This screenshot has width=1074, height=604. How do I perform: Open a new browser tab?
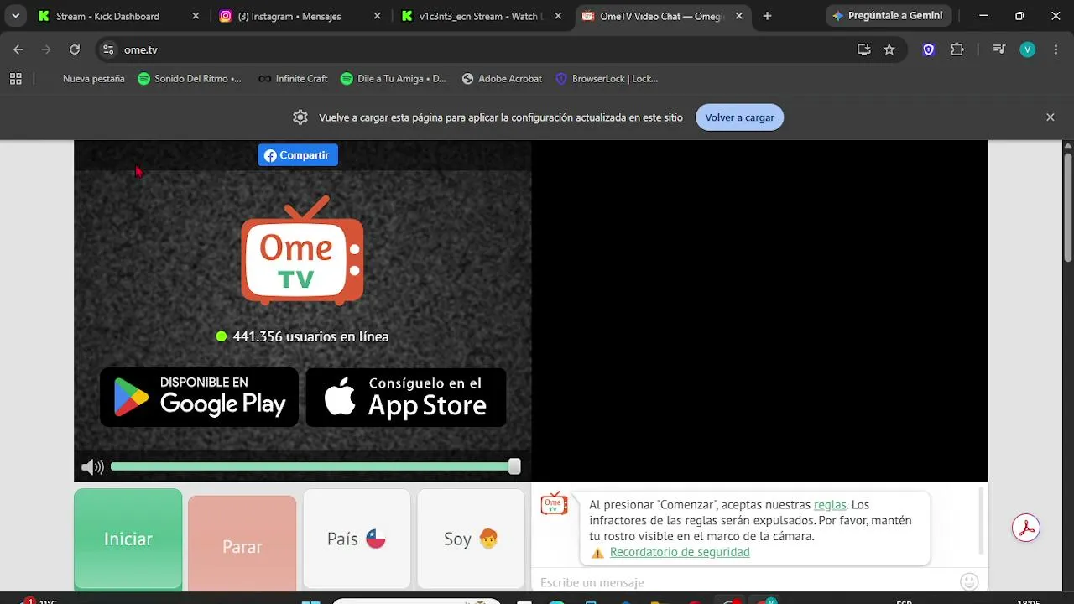767,16
